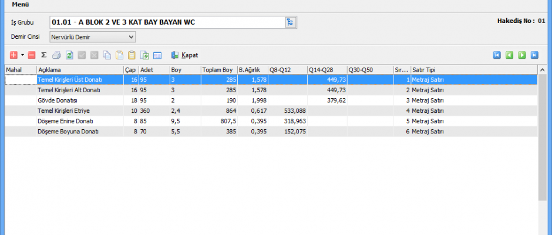Click the red plus add row icon
The image size is (552, 235).
(x=14, y=55)
